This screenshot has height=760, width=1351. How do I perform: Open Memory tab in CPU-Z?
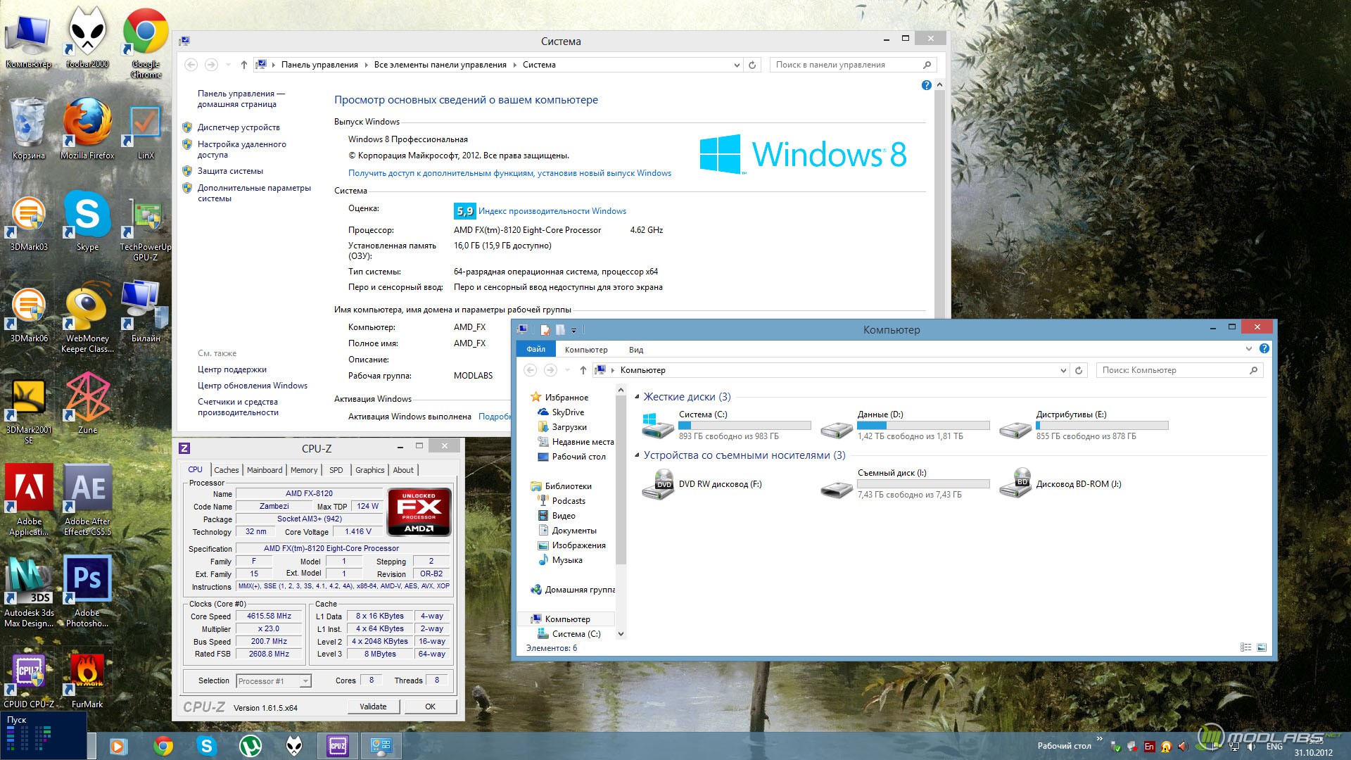304,470
